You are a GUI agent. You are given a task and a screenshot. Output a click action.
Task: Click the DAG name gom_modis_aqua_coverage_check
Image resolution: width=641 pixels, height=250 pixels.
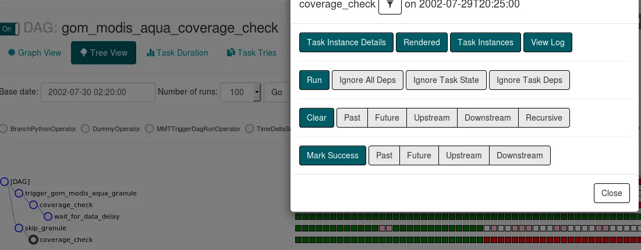169,28
